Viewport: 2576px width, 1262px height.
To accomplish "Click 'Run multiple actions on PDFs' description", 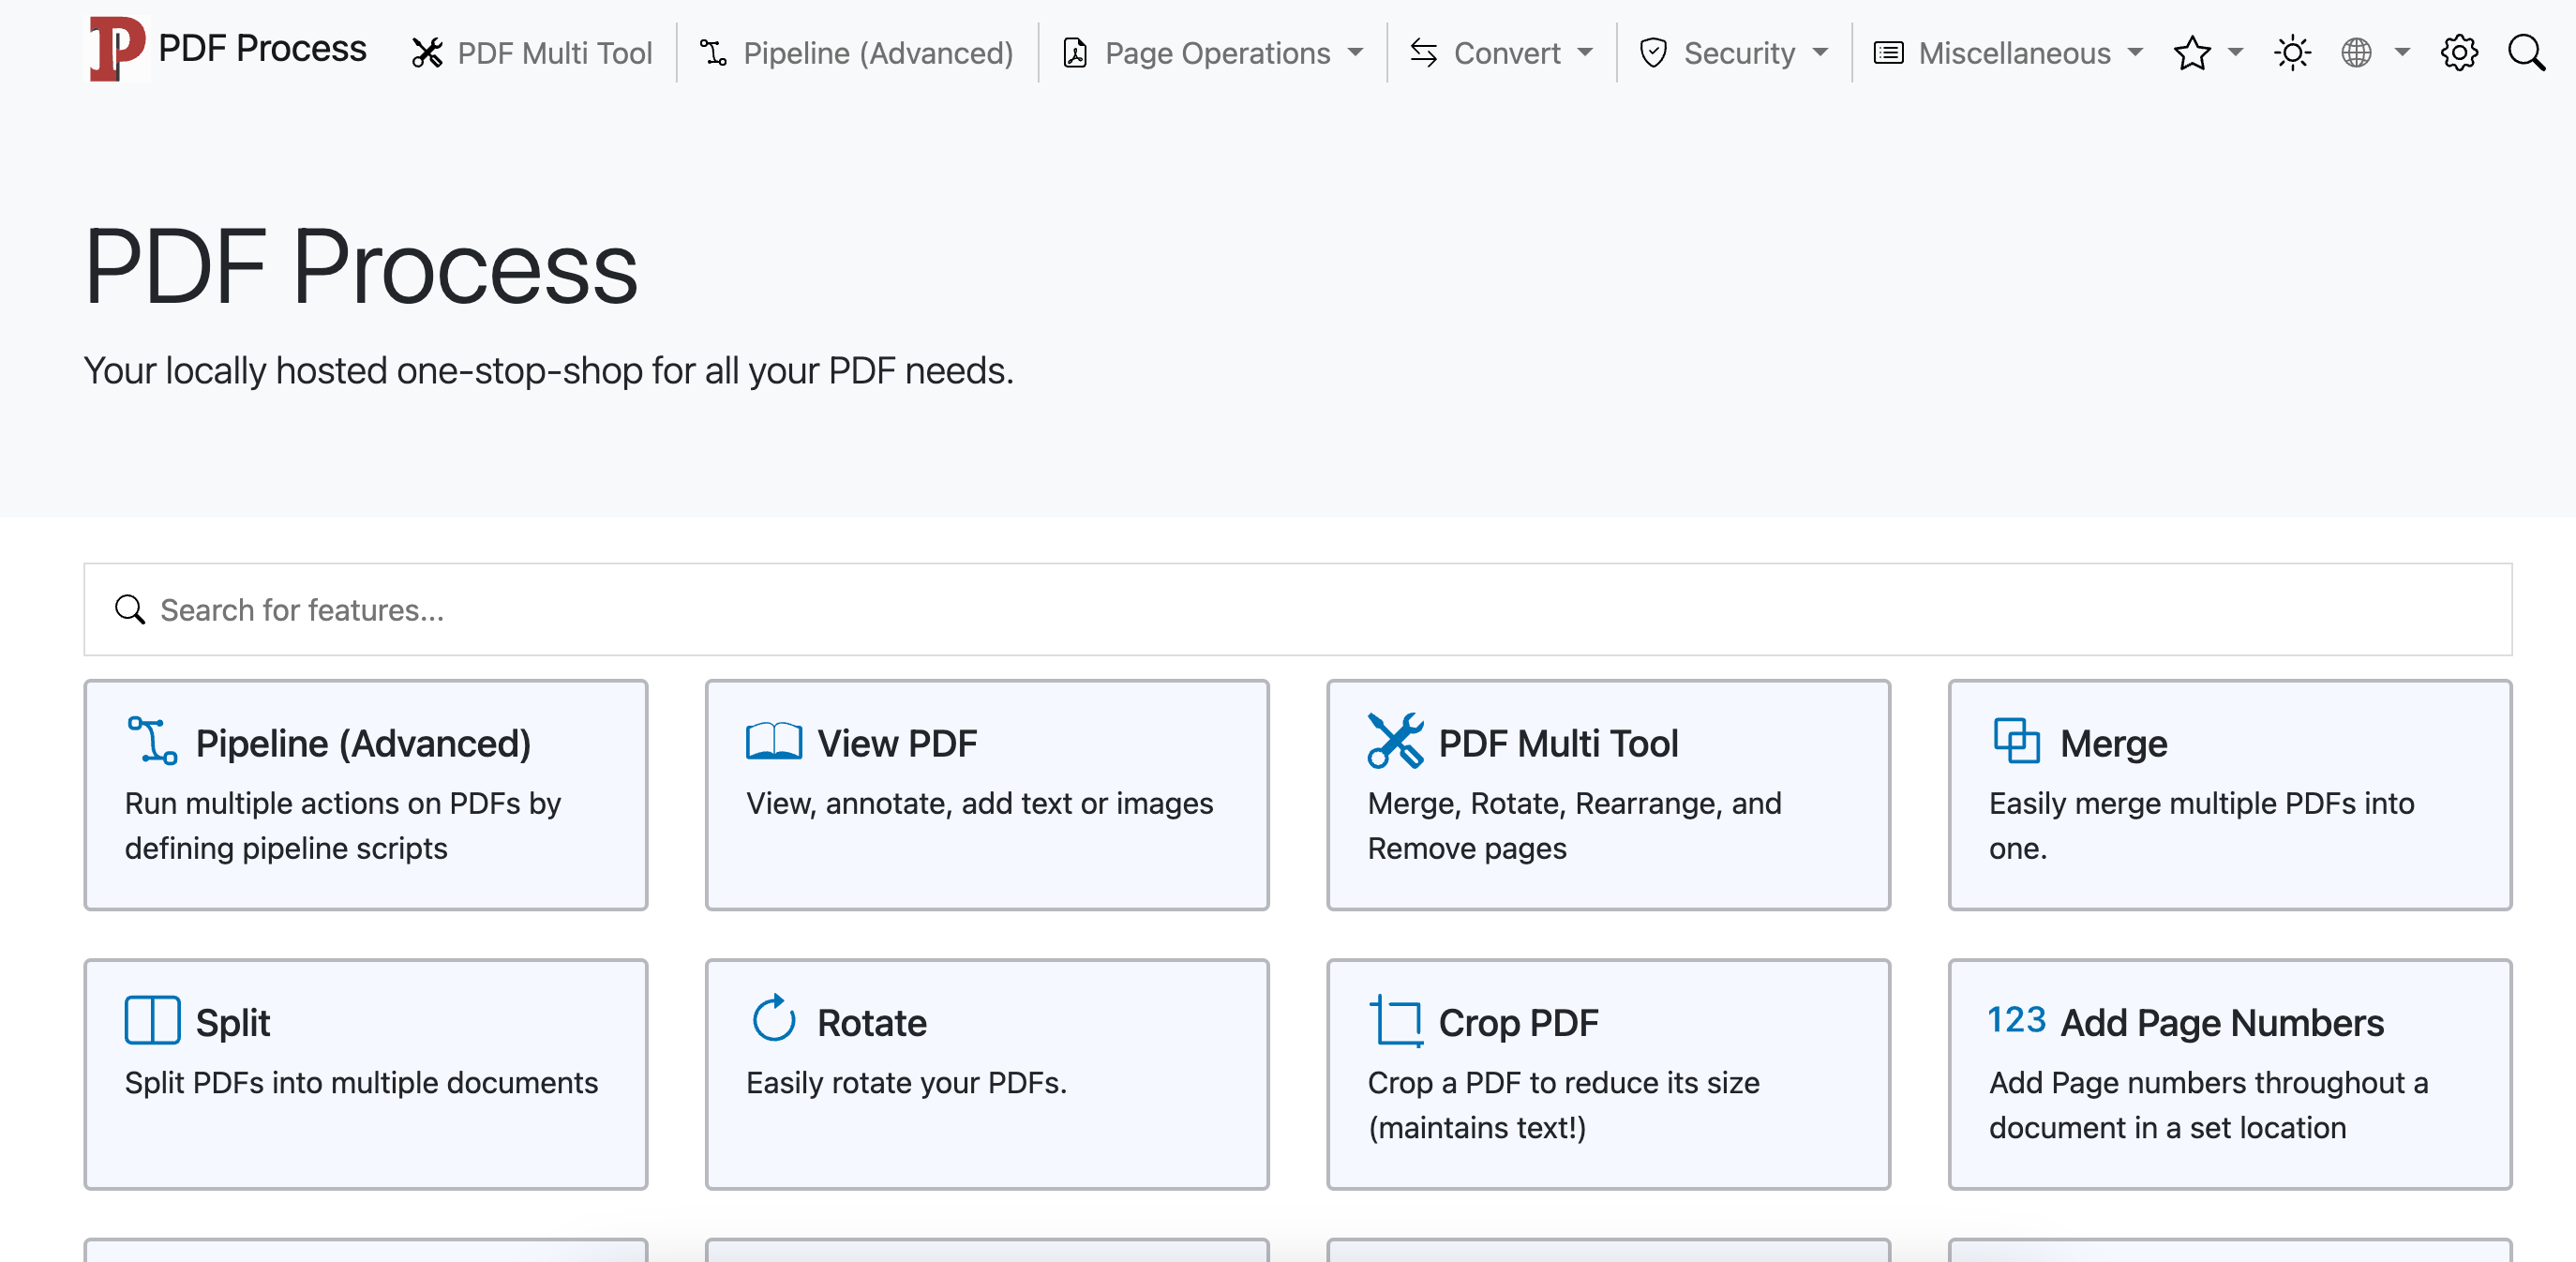I will (x=343, y=825).
